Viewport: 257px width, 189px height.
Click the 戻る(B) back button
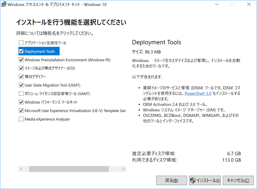tap(171, 180)
